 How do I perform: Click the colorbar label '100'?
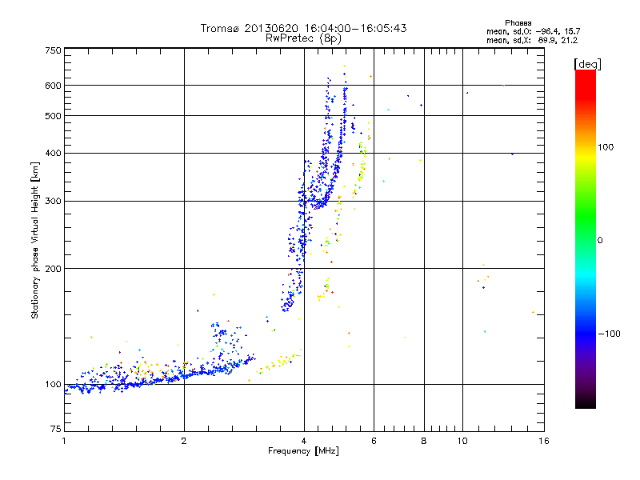[606, 147]
